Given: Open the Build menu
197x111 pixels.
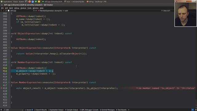Looking at the screenshot, I should [x=11, y=8].
